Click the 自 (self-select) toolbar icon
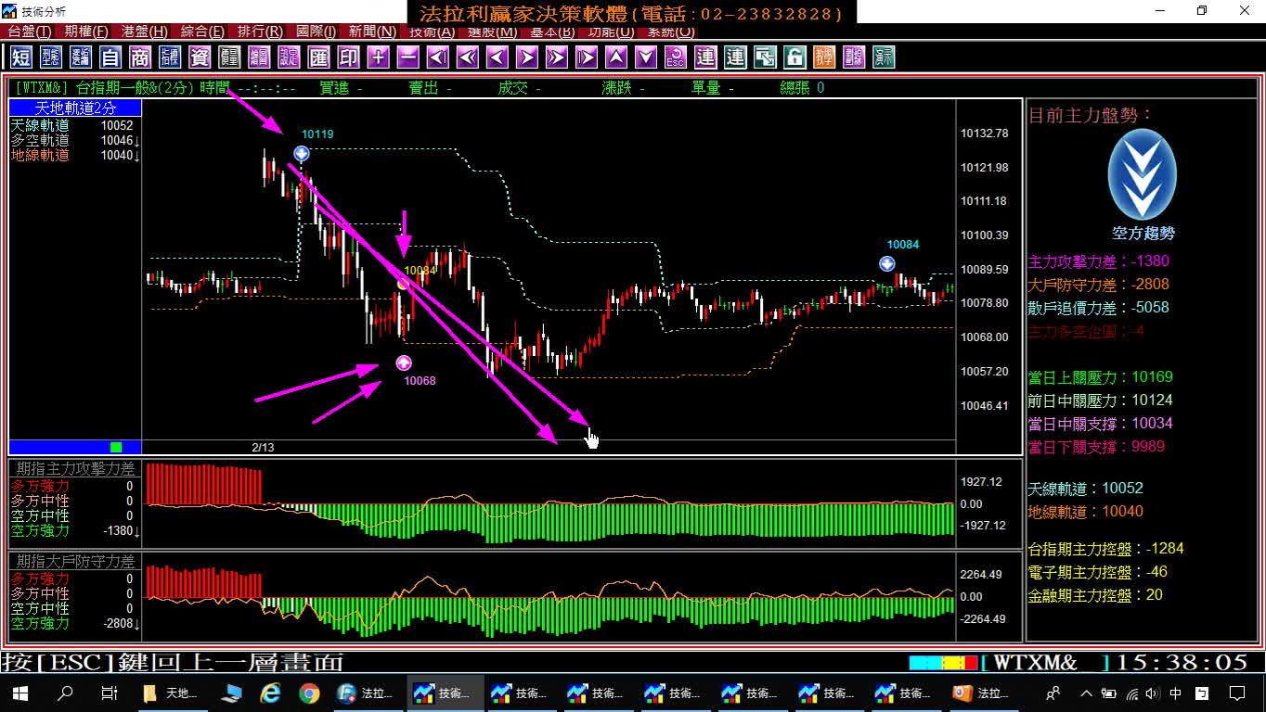 pos(110,57)
